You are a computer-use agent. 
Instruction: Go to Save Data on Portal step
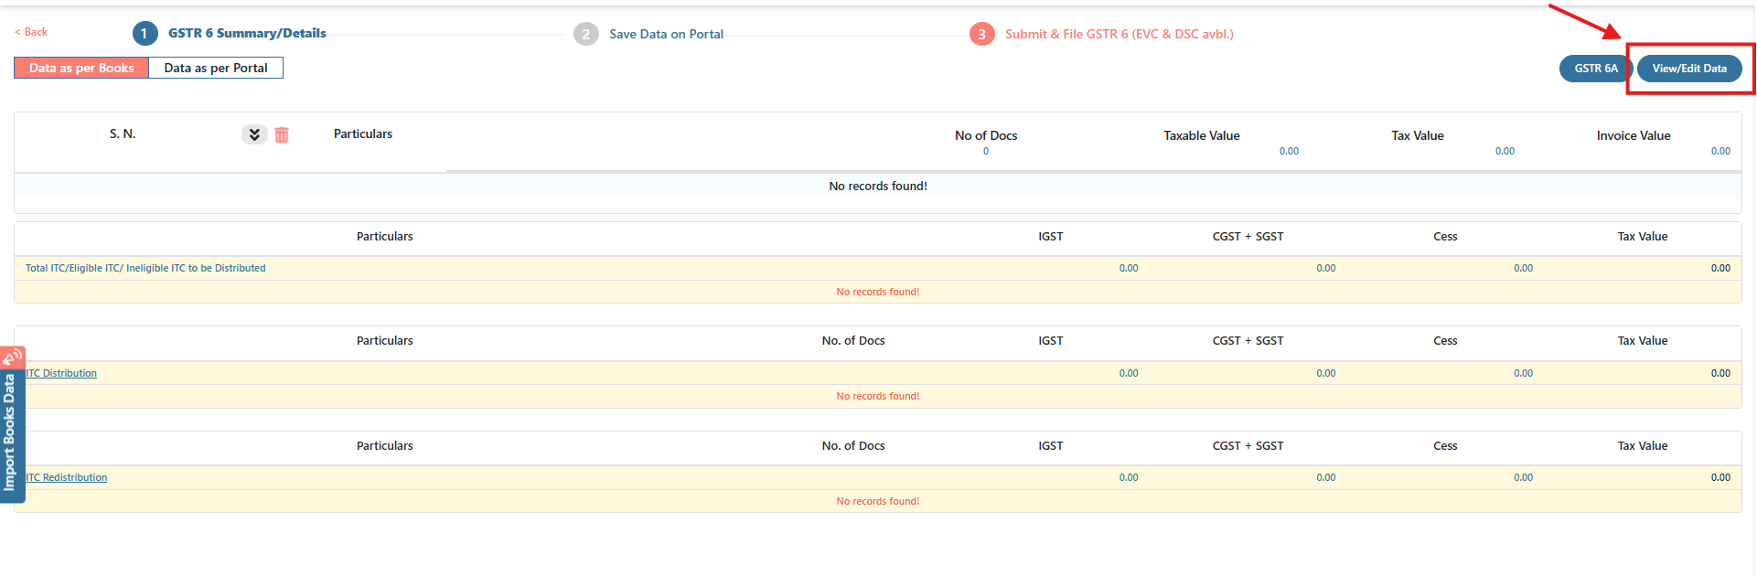pos(666,35)
